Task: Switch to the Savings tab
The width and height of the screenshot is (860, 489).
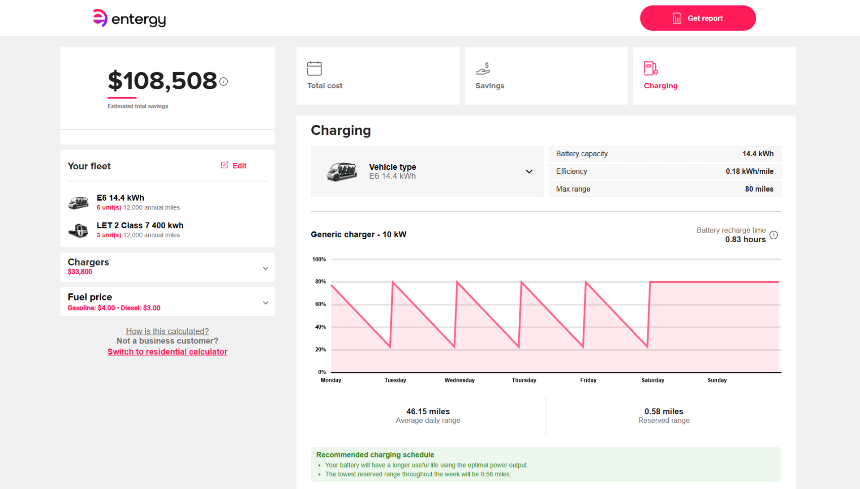Action: (x=546, y=76)
